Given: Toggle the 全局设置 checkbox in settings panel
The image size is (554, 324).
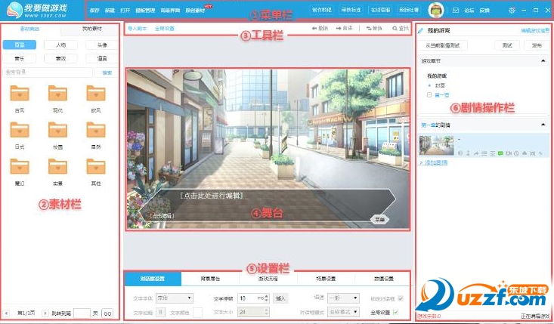Looking at the screenshot, I should [395, 312].
